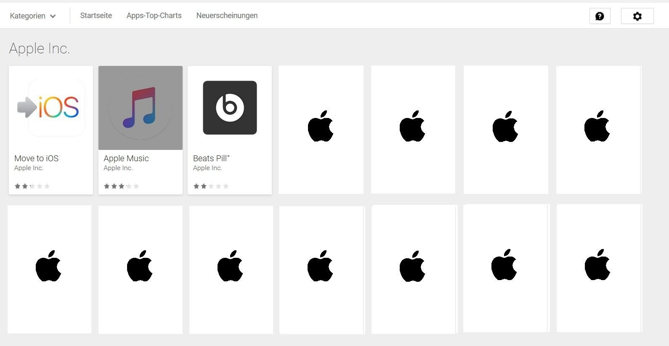Open Apps-Top-Charts
The image size is (669, 346).
[x=154, y=16]
